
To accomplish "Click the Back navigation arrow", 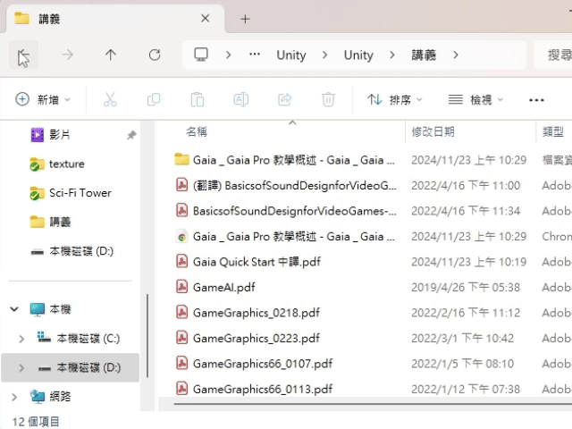I will point(22,55).
